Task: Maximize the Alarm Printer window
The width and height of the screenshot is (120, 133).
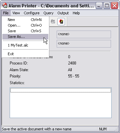Action: [x=107, y=6]
